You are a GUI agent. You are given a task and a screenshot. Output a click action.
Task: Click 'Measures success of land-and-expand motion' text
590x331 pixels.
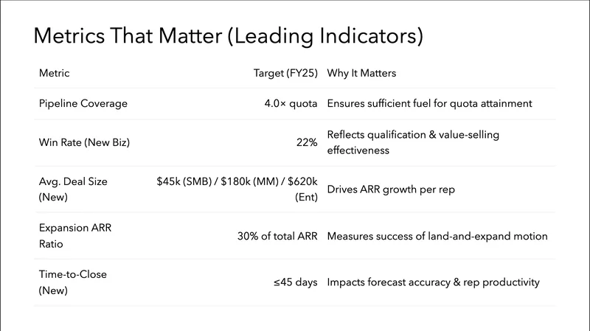click(437, 236)
